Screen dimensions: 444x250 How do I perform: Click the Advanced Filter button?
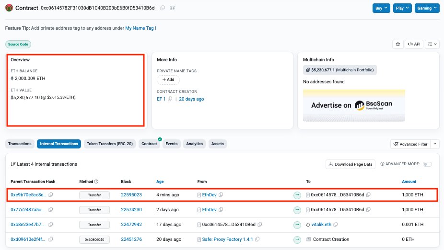coord(410,144)
